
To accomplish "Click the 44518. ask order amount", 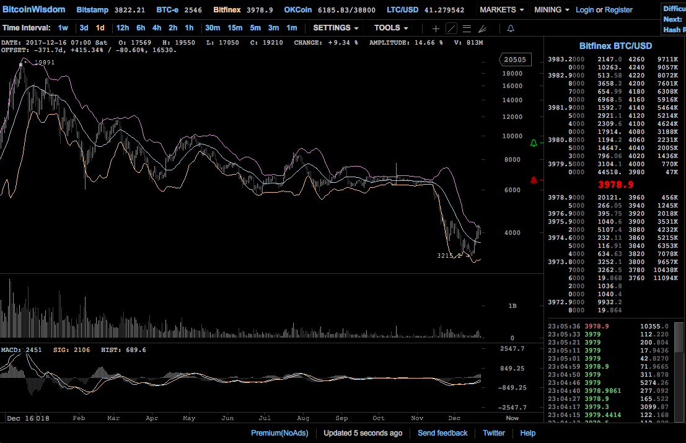I will pos(609,172).
